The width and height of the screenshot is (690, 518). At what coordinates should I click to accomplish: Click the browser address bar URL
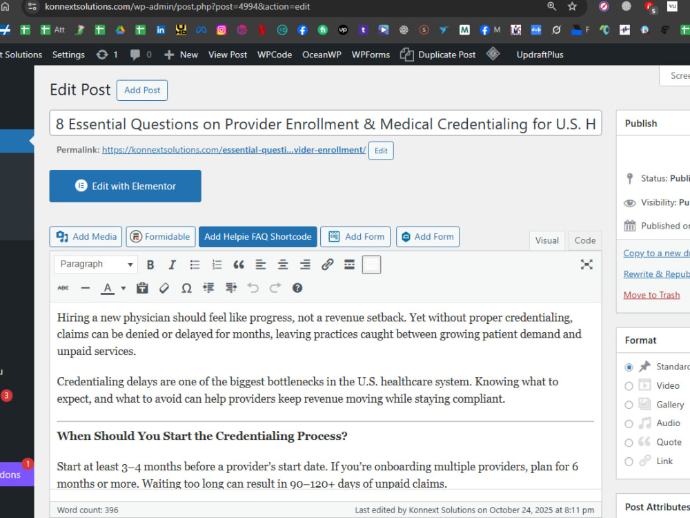coord(177,7)
